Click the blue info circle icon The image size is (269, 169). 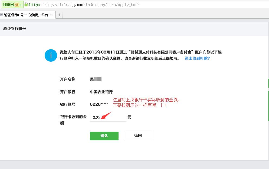51,55
